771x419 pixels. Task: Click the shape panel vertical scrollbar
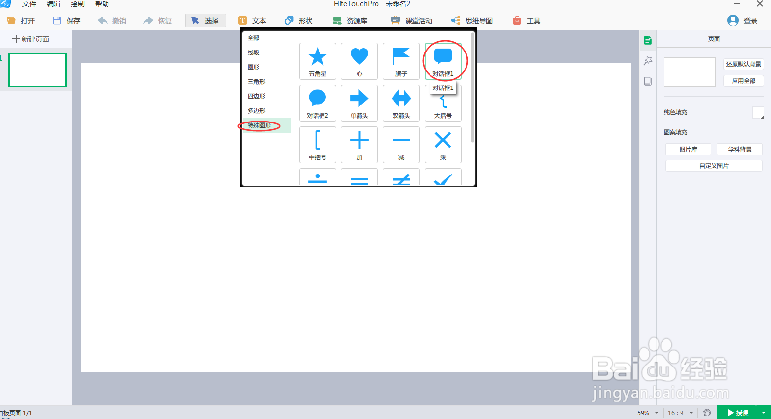[472, 87]
